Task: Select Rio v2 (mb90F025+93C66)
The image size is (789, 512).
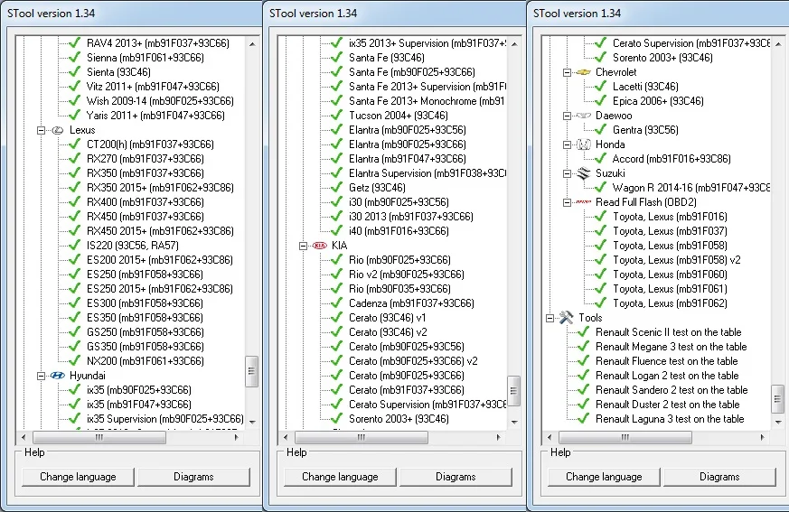Action: (x=406, y=275)
